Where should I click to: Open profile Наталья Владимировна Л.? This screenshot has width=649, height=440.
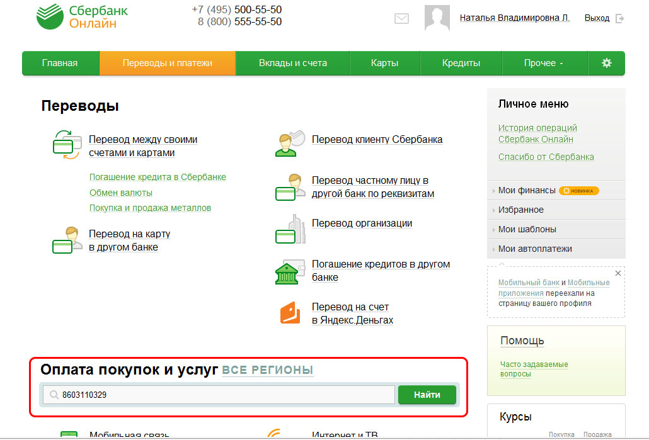coord(515,18)
